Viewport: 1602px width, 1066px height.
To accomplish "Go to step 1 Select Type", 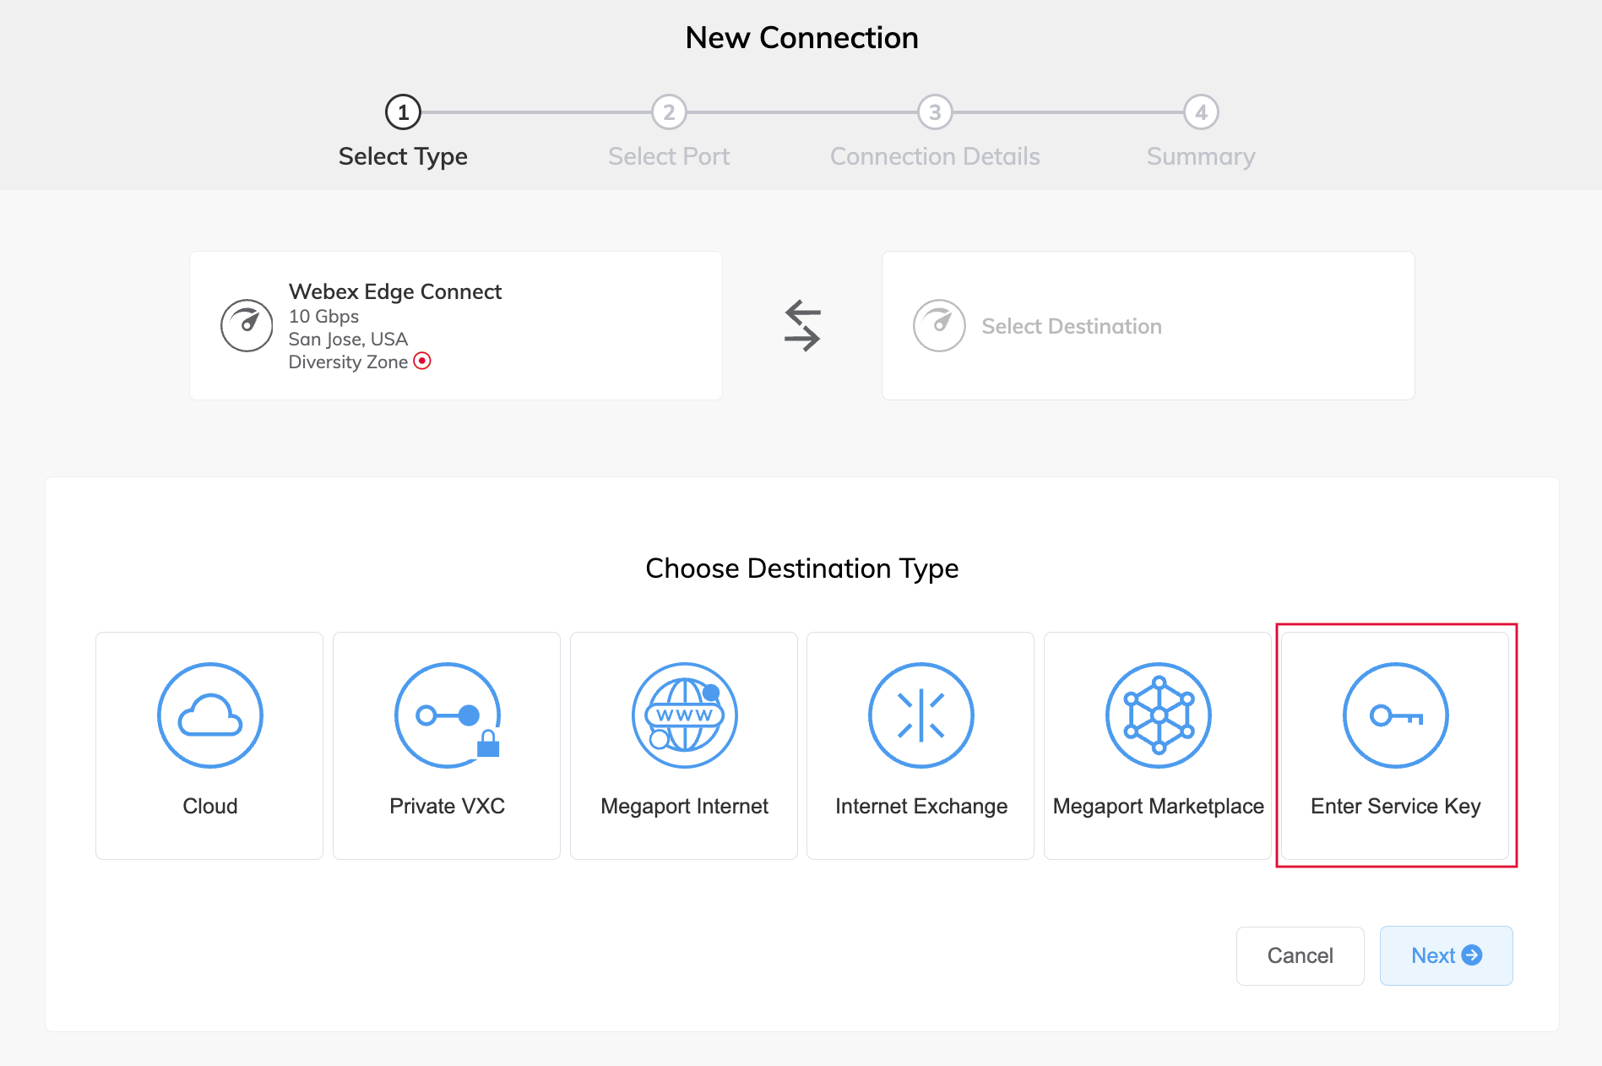I will click(403, 112).
